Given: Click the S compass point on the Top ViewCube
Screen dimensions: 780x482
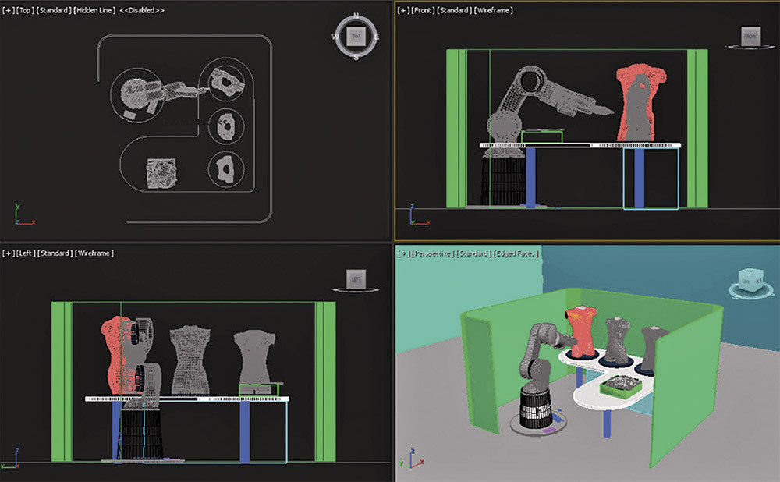Looking at the screenshot, I should pos(356,57).
